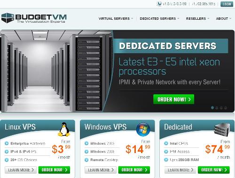The height and width of the screenshot is (178, 235).
Task: Click the Dedicated card title
Action: point(178,127)
